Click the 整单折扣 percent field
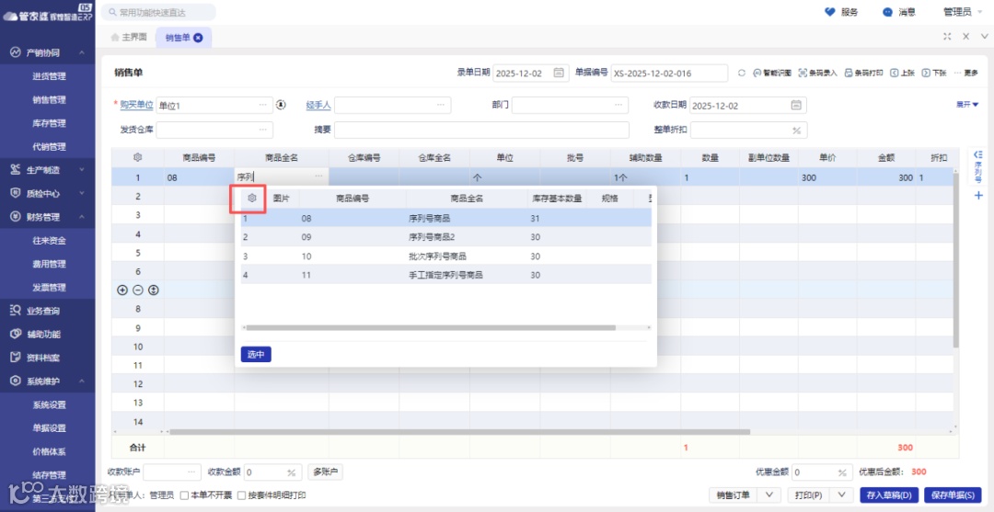The width and height of the screenshot is (994, 512). click(748, 130)
